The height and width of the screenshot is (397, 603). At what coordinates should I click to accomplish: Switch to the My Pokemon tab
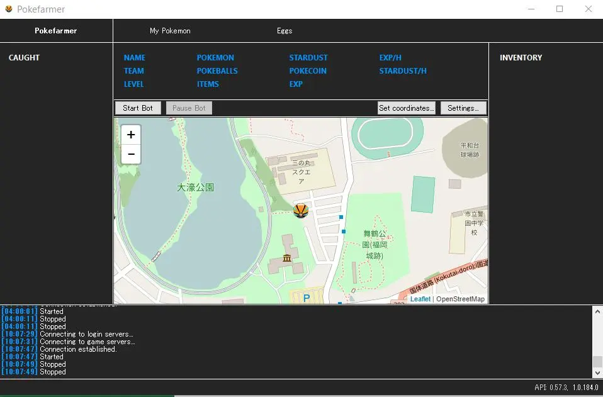[170, 31]
